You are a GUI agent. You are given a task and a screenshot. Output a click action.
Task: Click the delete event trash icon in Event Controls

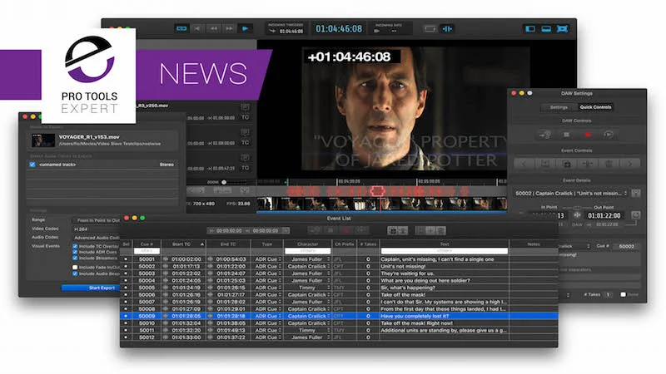pos(609,164)
